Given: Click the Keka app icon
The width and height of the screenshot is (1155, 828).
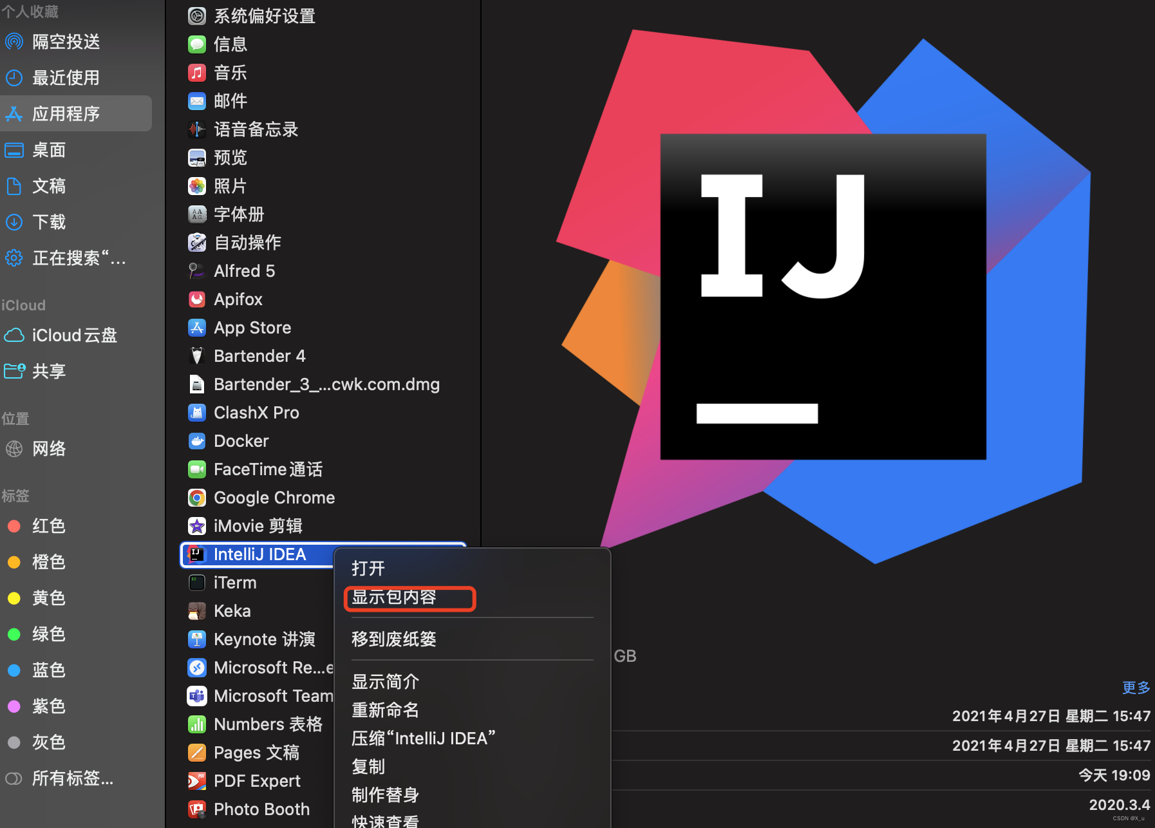Looking at the screenshot, I should (197, 611).
